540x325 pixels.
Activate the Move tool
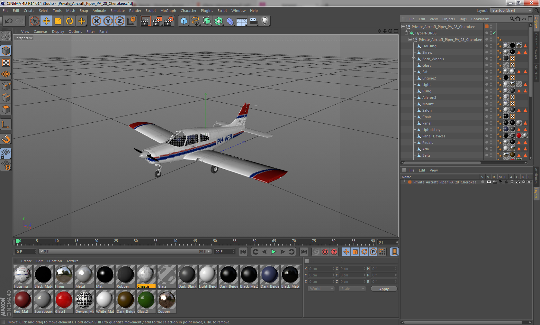(x=46, y=21)
